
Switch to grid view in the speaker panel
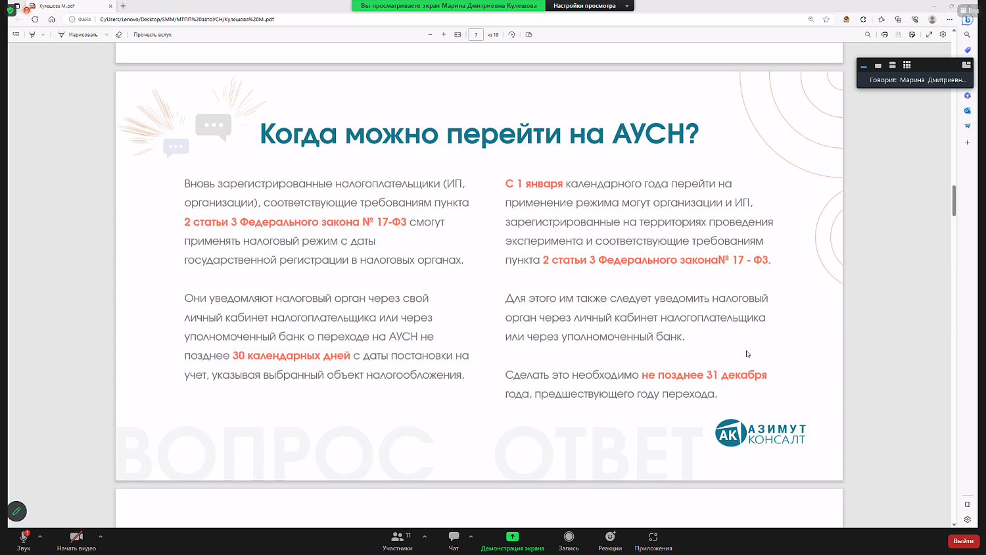pos(907,64)
